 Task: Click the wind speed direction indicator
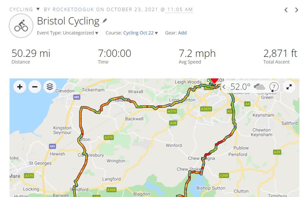pyautogui.click(x=274, y=87)
